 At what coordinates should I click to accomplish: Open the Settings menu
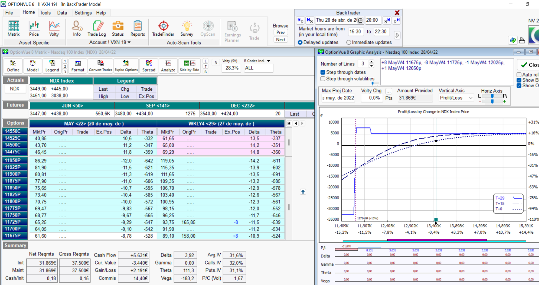point(83,13)
